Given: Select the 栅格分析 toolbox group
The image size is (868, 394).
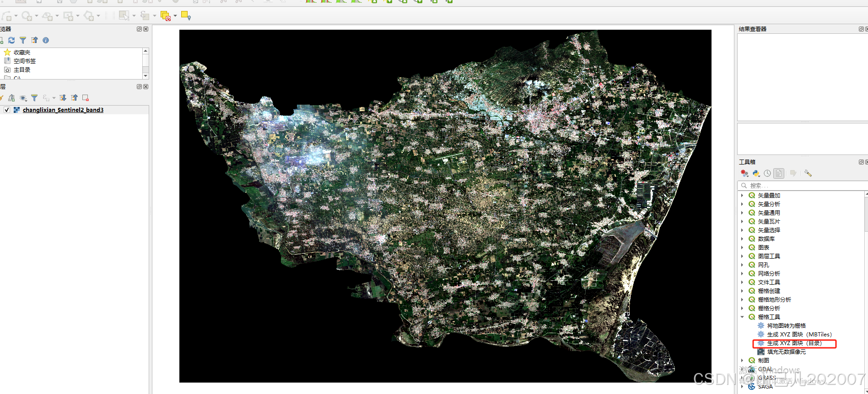Looking at the screenshot, I should 769,308.
